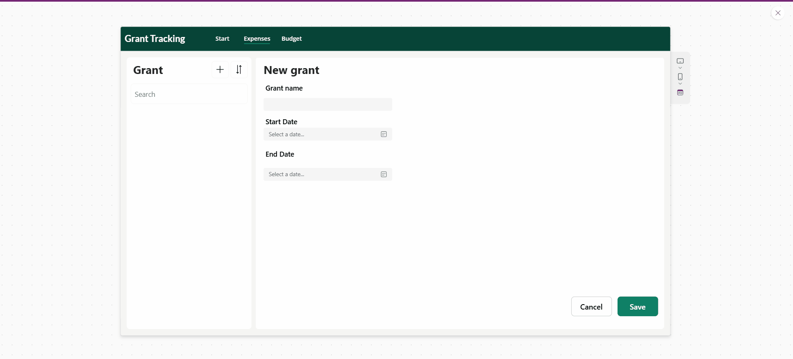Select the phone device preview icon
The height and width of the screenshot is (359, 793).
pyautogui.click(x=680, y=77)
